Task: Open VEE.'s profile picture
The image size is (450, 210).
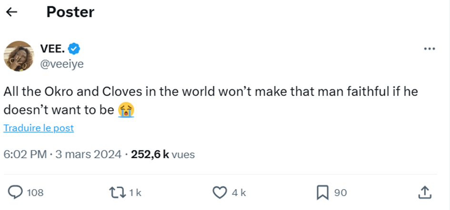Action: pyautogui.click(x=20, y=56)
